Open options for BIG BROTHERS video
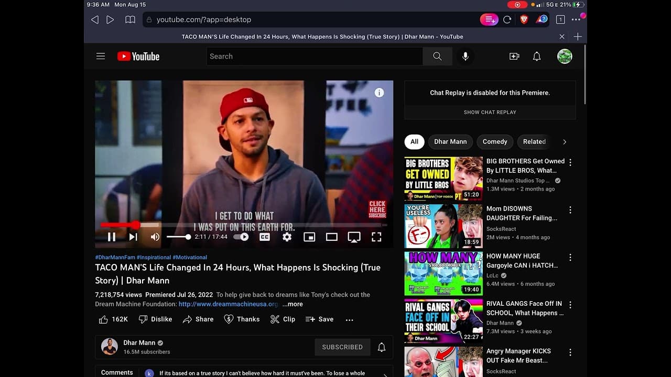The image size is (671, 377). click(570, 162)
